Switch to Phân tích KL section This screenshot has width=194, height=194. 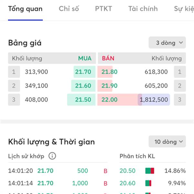point(137,156)
